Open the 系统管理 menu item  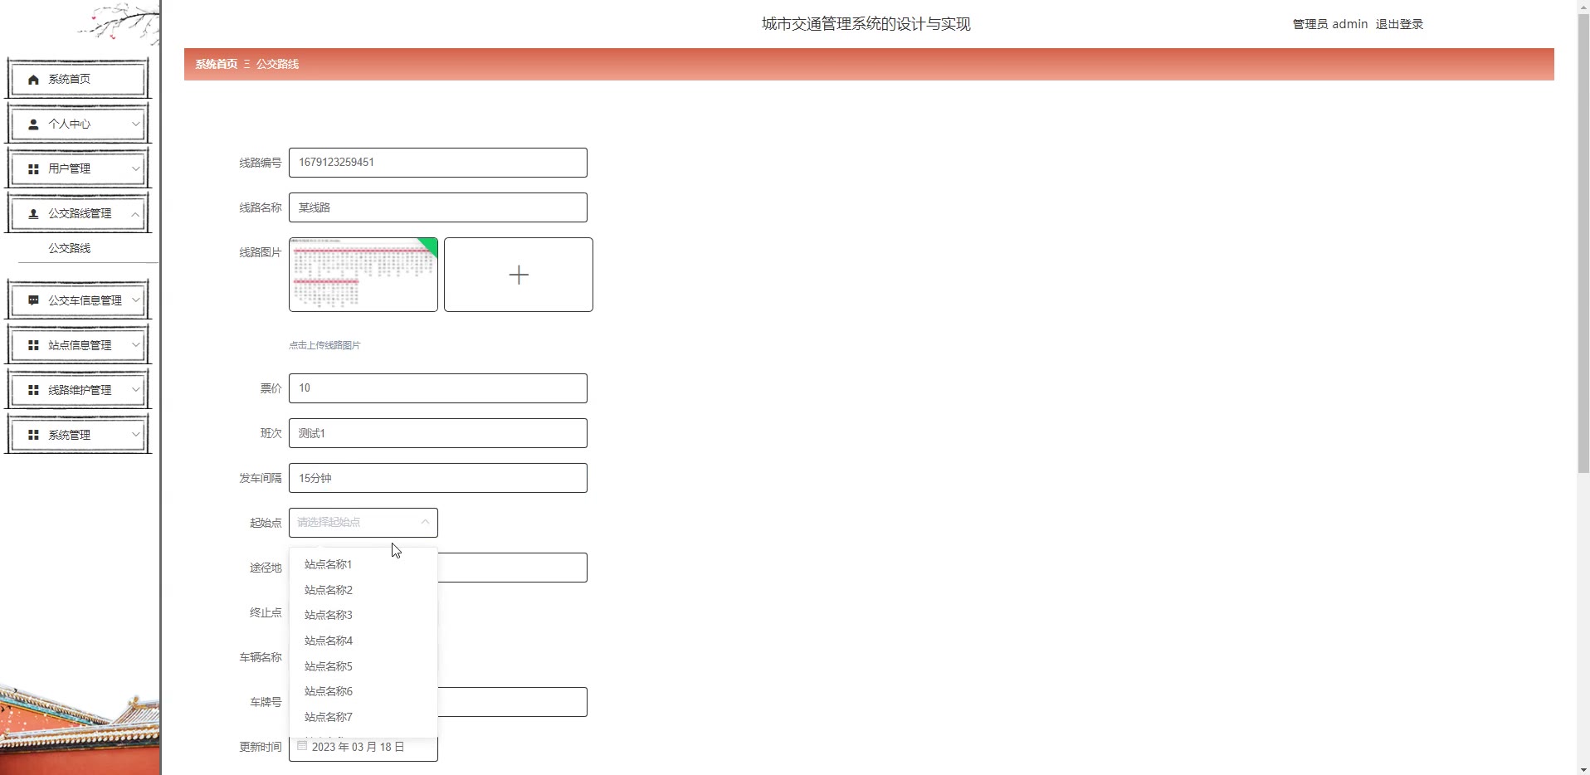click(78, 435)
